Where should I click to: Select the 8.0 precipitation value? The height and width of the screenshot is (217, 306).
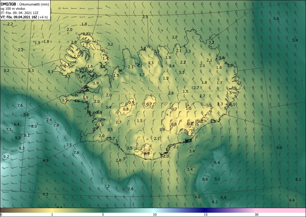(34, 126)
